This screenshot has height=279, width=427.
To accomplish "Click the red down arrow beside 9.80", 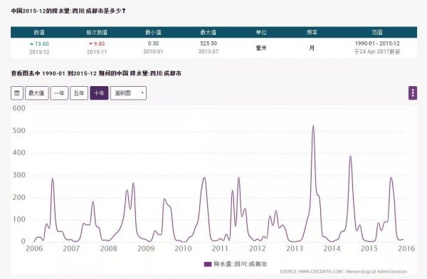I will pos(90,43).
